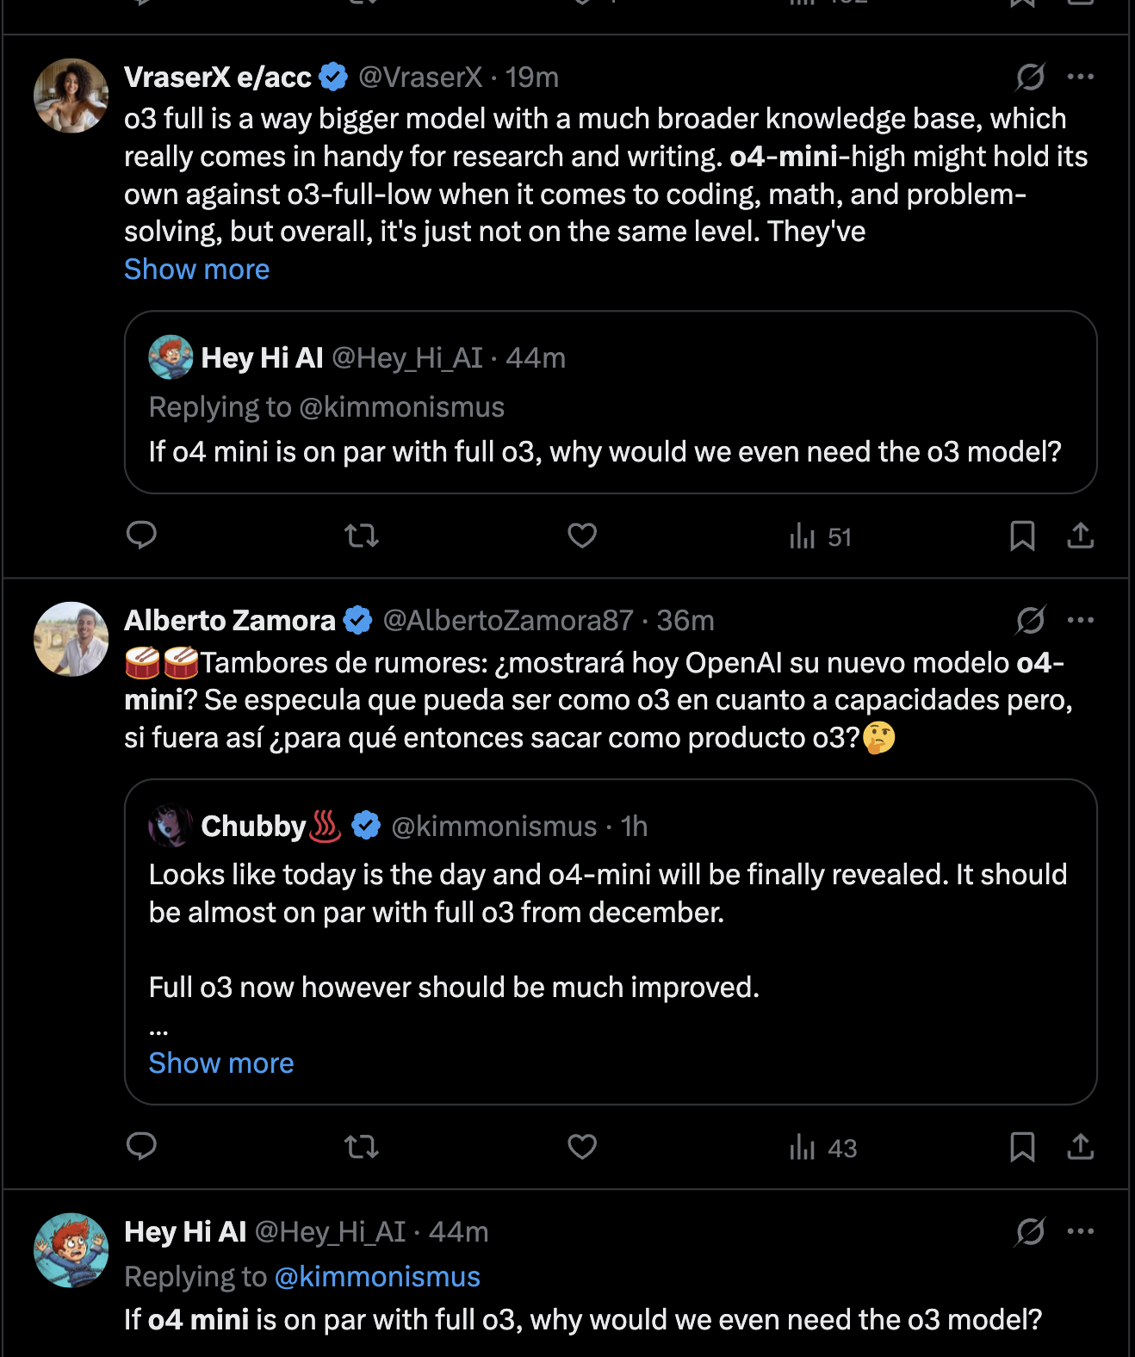Viewport: 1135px width, 1357px height.
Task: View analytics showing 51 views
Action: [821, 536]
